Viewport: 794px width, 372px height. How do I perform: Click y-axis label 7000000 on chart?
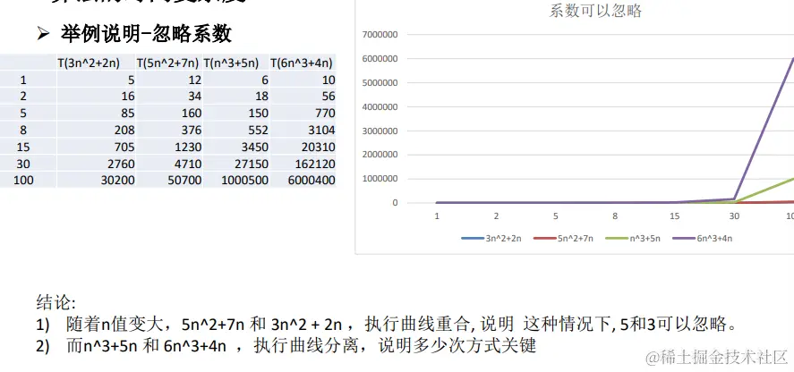(380, 34)
